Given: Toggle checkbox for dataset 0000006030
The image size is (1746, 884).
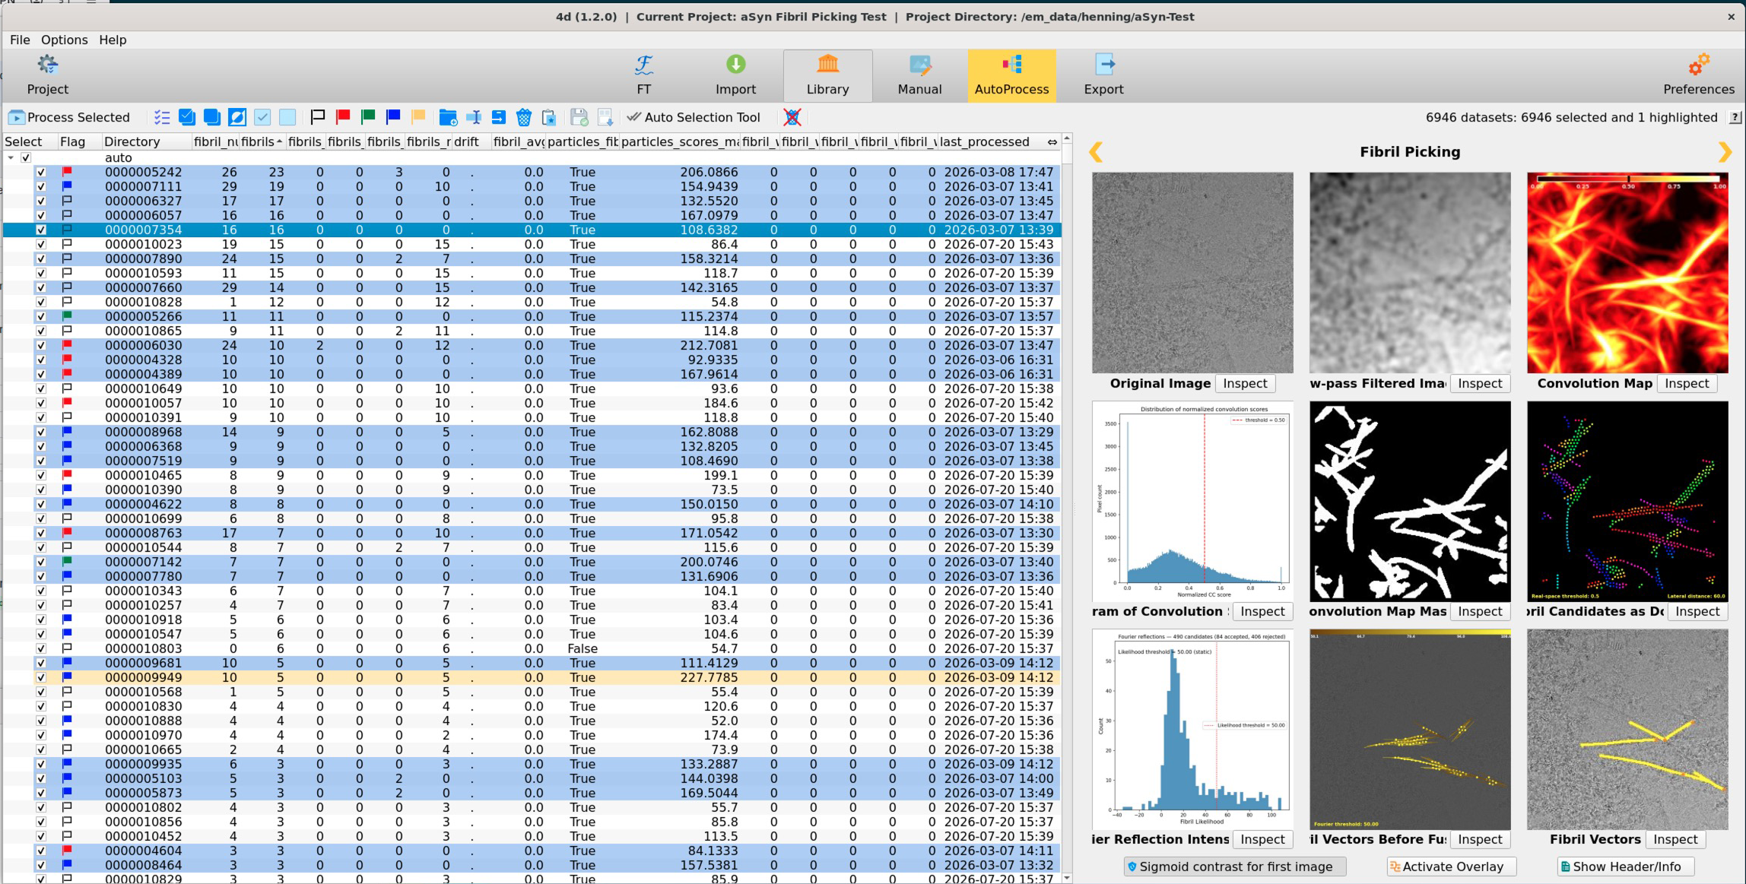Looking at the screenshot, I should pos(41,345).
